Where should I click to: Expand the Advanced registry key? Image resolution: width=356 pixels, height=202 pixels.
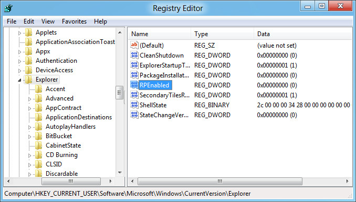29,99
